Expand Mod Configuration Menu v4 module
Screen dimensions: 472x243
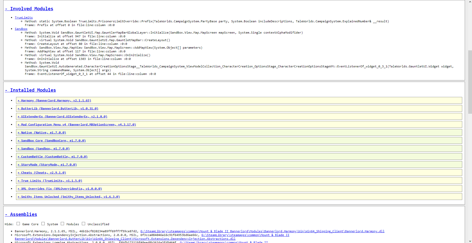click(x=77, y=125)
